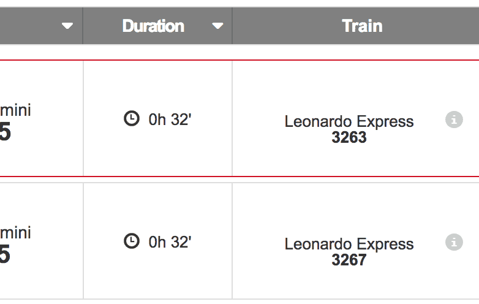
Task: Click the partial station name in the 3263 row
Action: click(x=15, y=110)
